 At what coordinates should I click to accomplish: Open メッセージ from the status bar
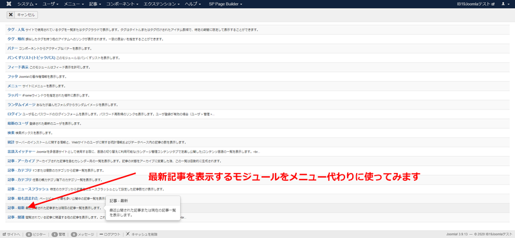click(x=82, y=234)
